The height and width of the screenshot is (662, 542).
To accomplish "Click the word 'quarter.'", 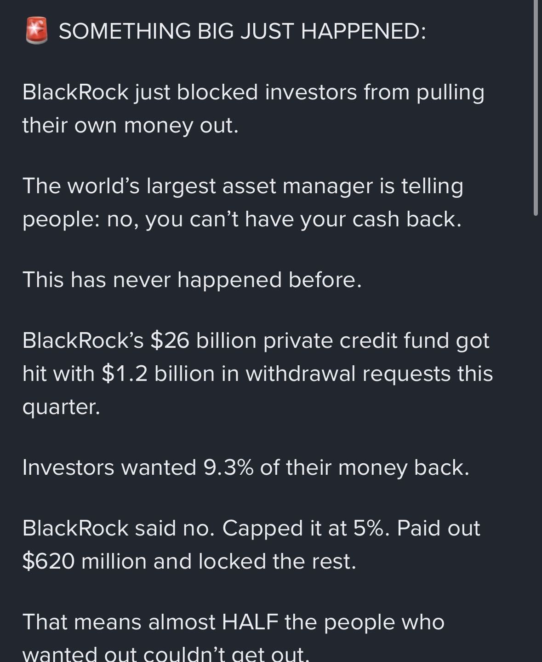I will (x=61, y=407).
